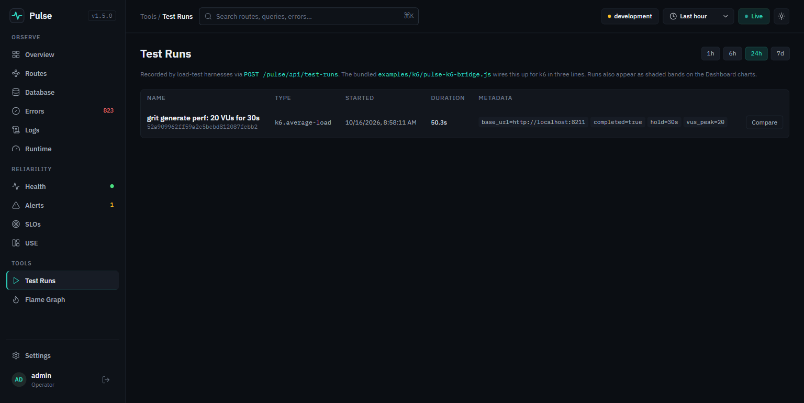The image size is (804, 403).
Task: Click the Settings gear icon
Action: pos(16,355)
